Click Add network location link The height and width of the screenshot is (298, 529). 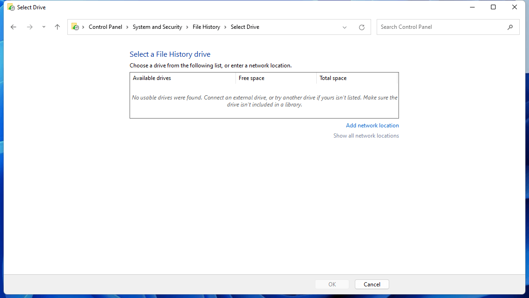coord(372,126)
